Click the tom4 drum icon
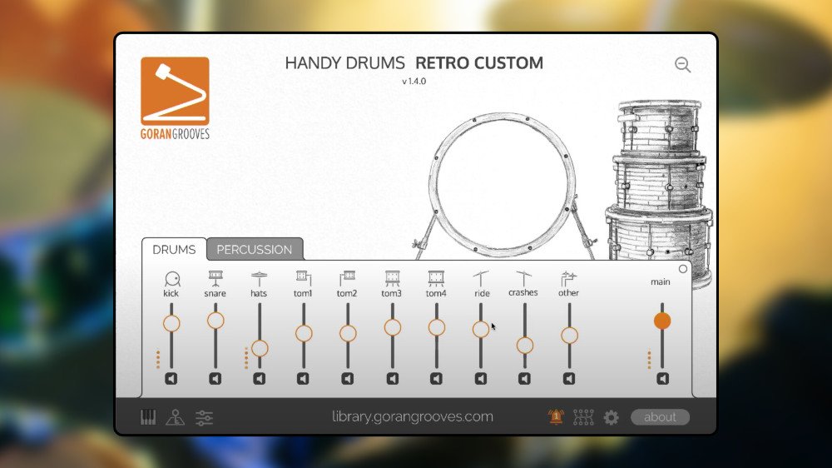 [x=436, y=279]
